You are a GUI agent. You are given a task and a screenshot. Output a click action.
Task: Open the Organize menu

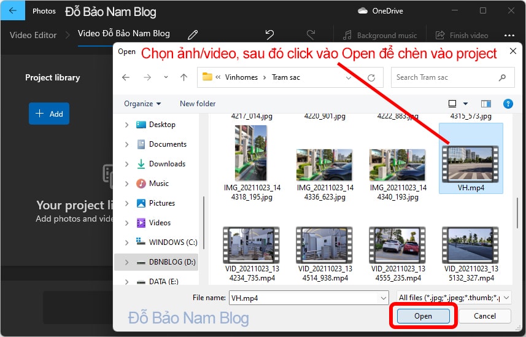click(x=142, y=104)
